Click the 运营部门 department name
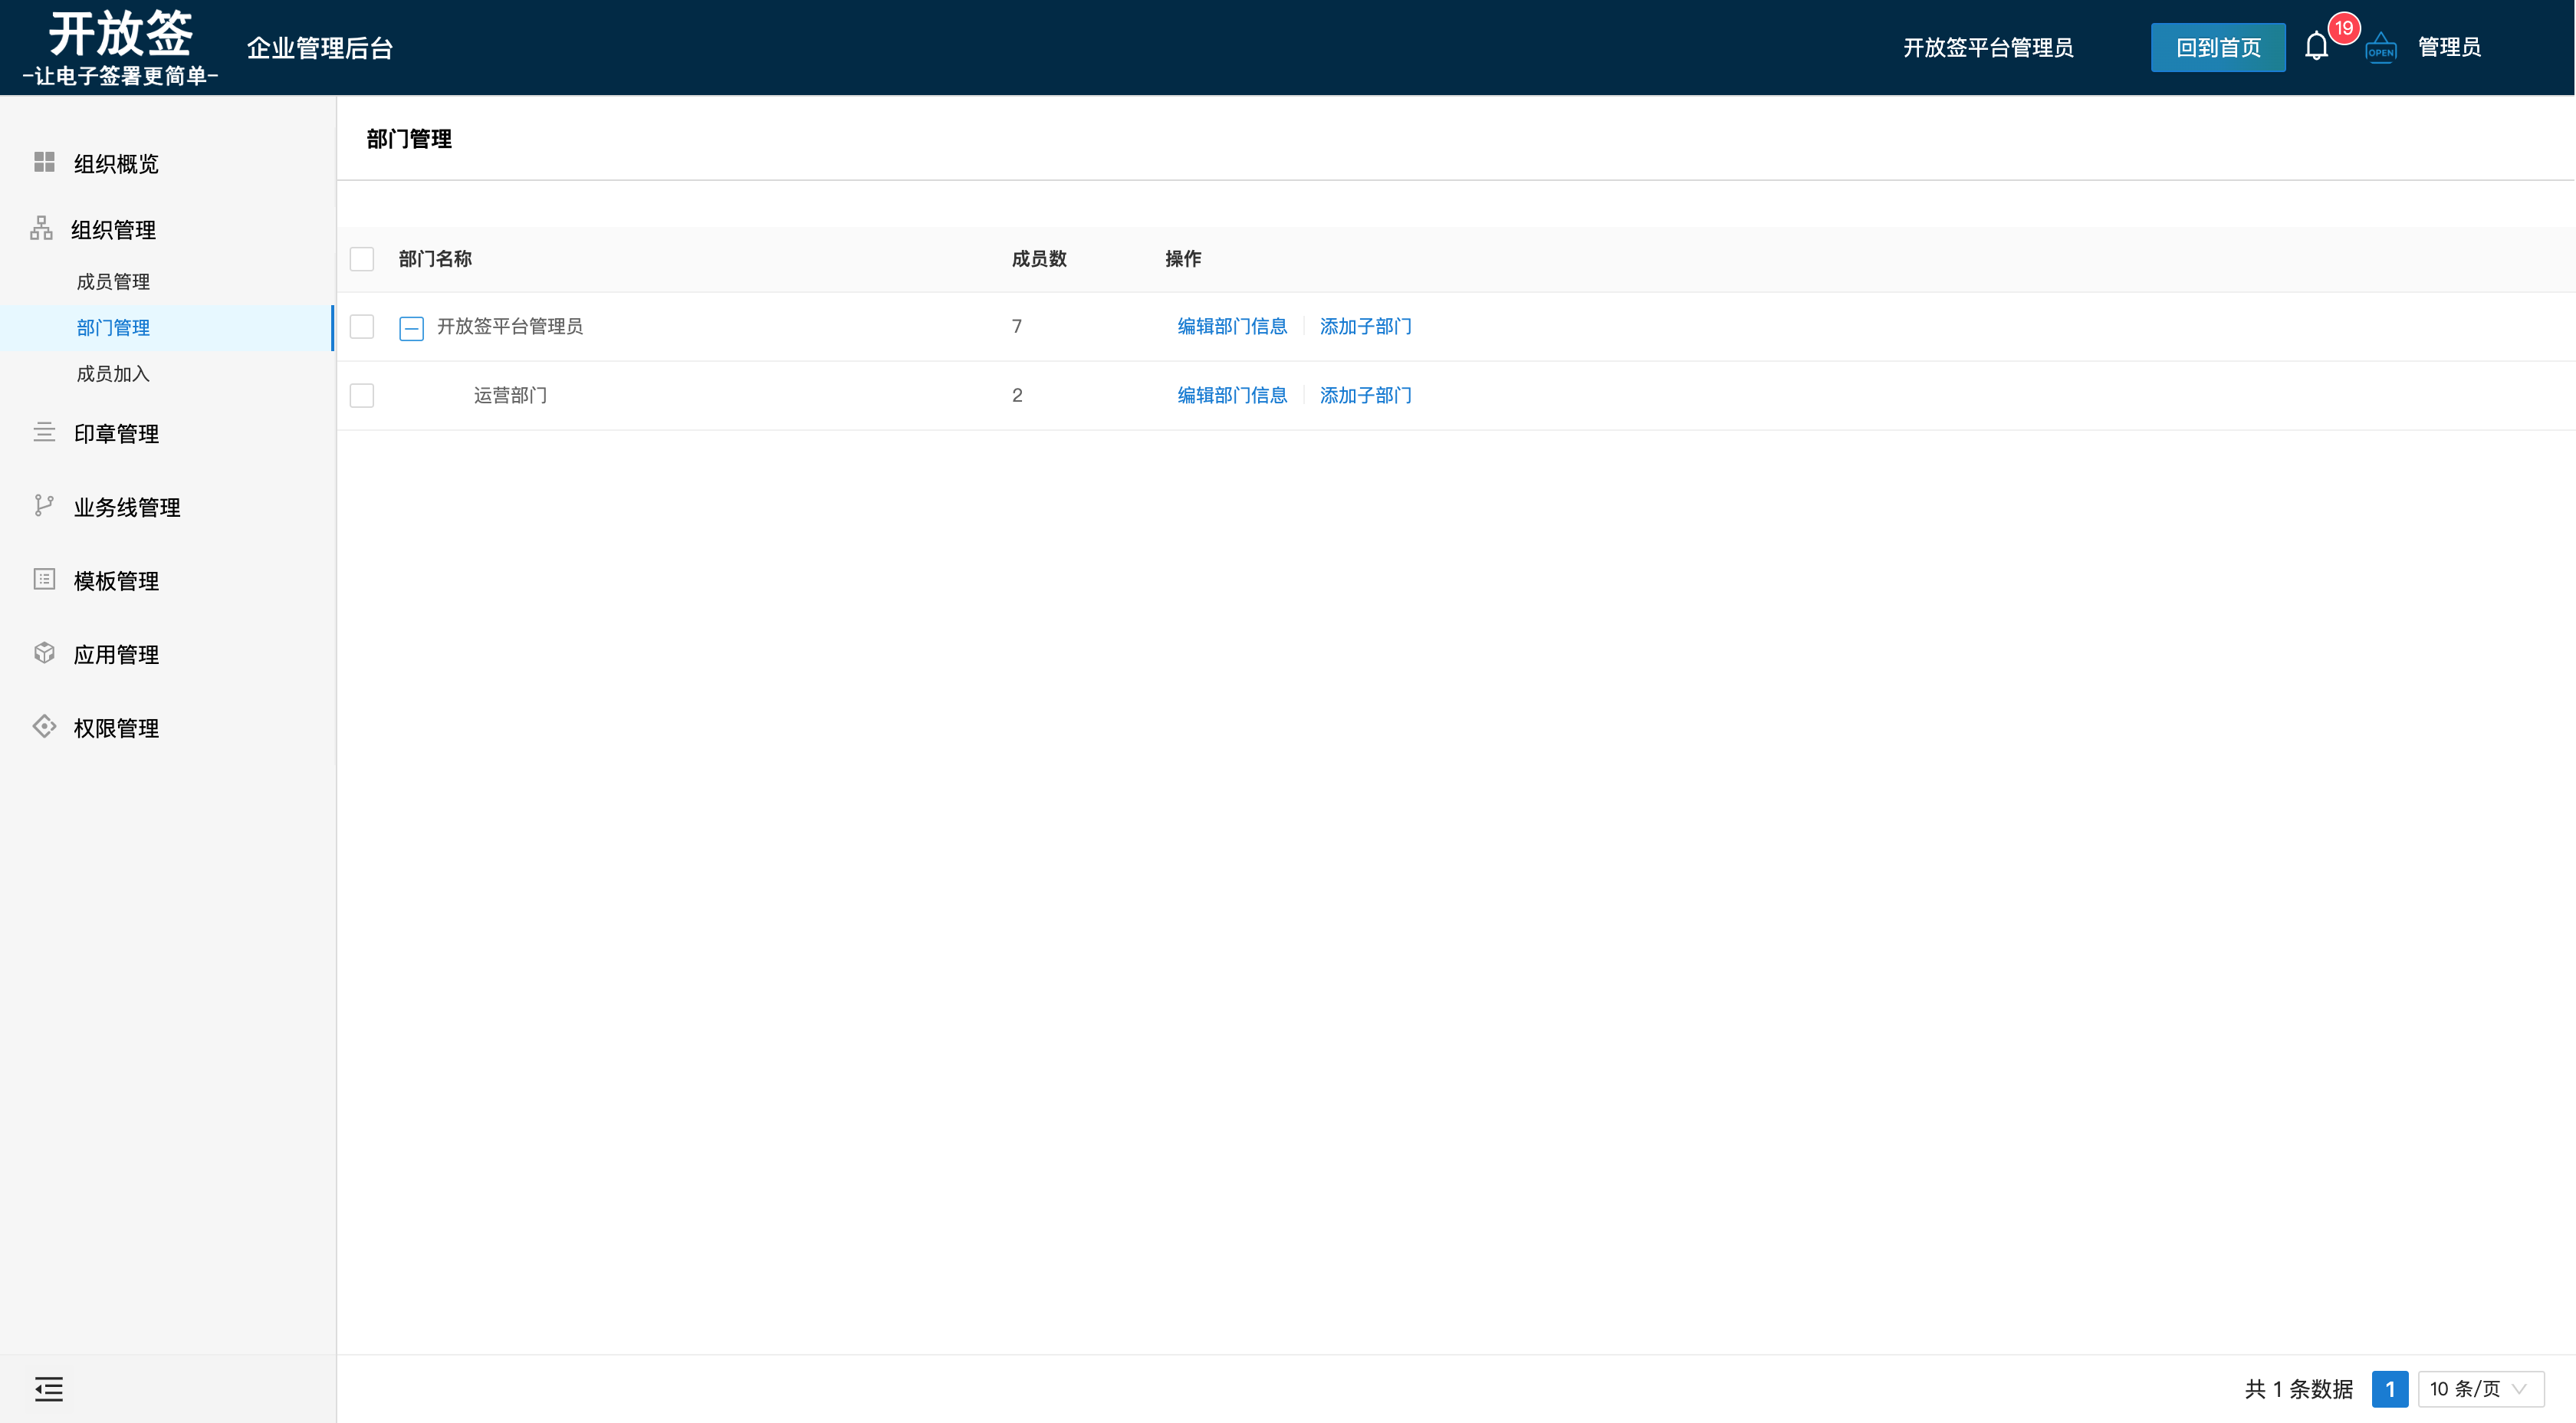 (x=510, y=396)
